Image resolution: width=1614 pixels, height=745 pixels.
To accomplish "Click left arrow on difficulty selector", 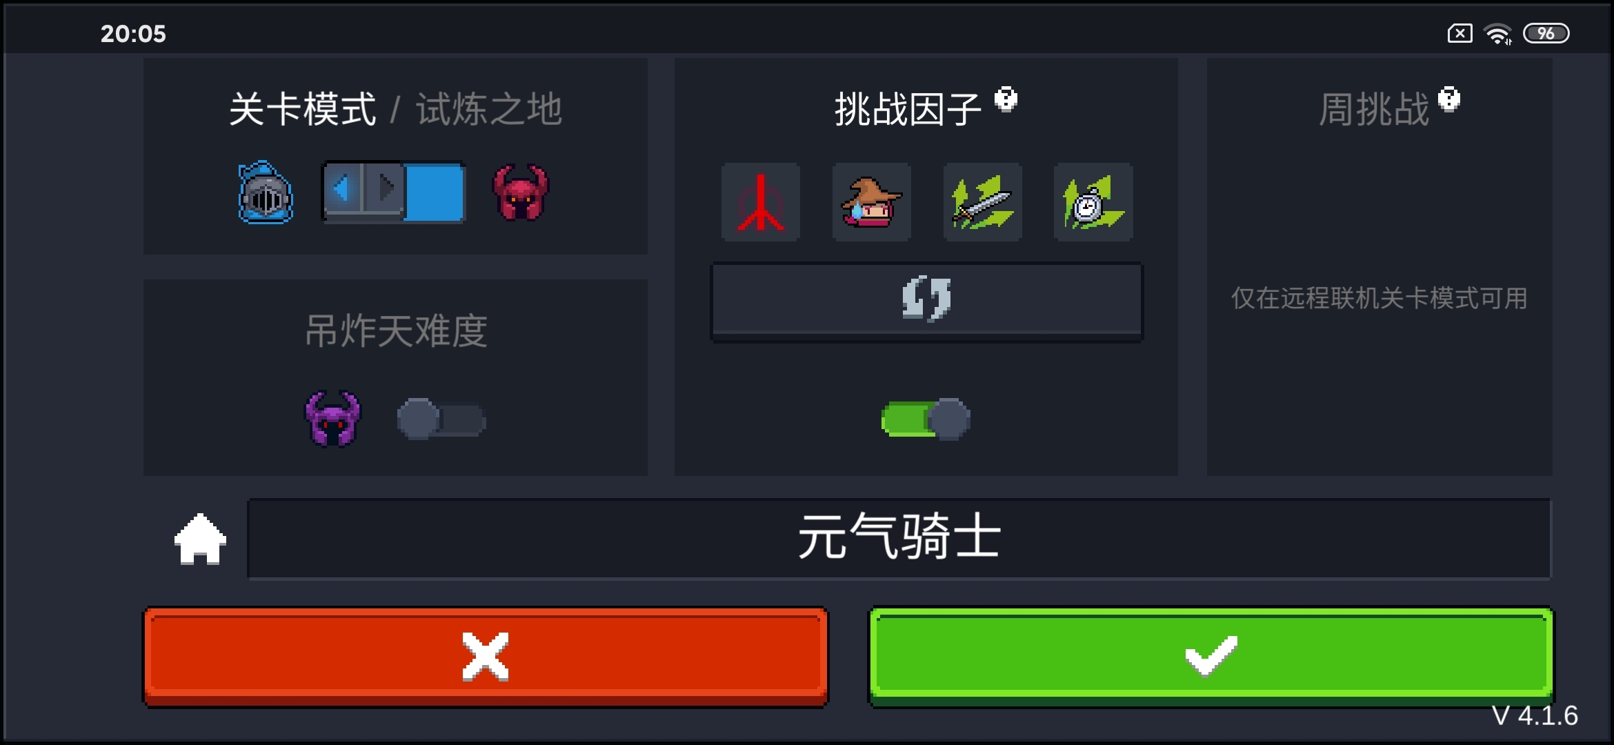I will (x=342, y=188).
